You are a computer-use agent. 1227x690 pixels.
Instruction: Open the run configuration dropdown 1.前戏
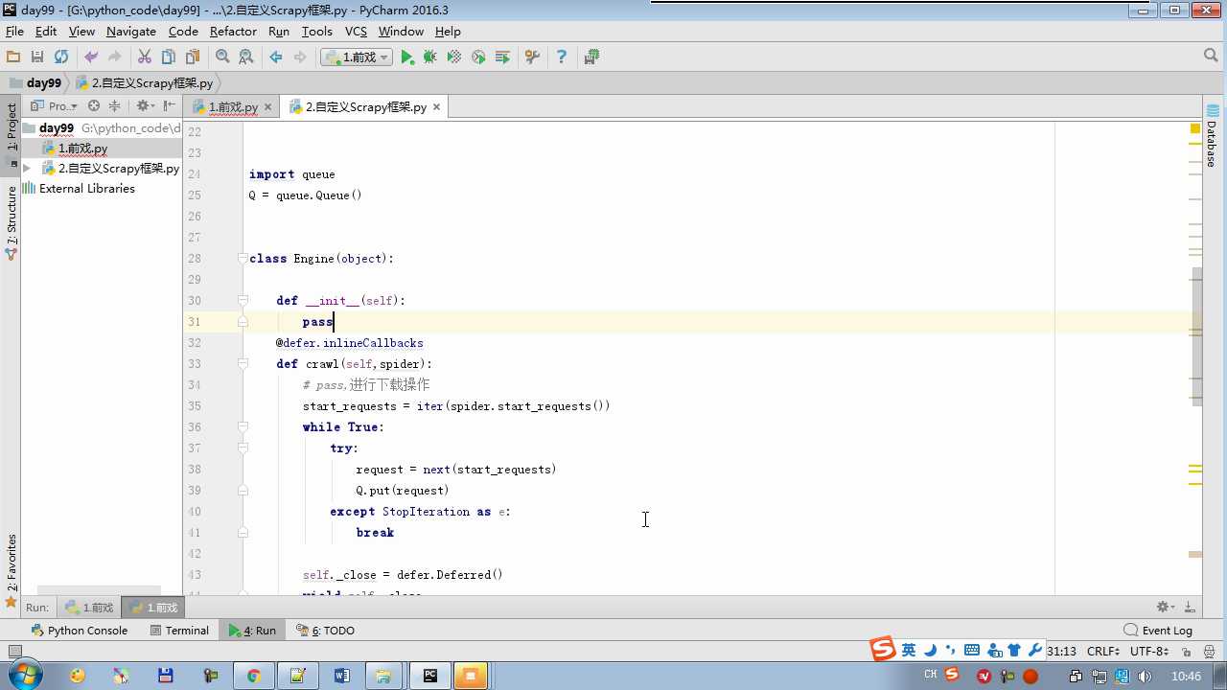pyautogui.click(x=357, y=57)
